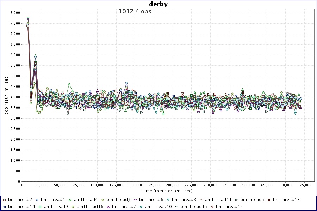Select the bmThread15 legend label
Screen dimensions: 317x211
(193, 207)
